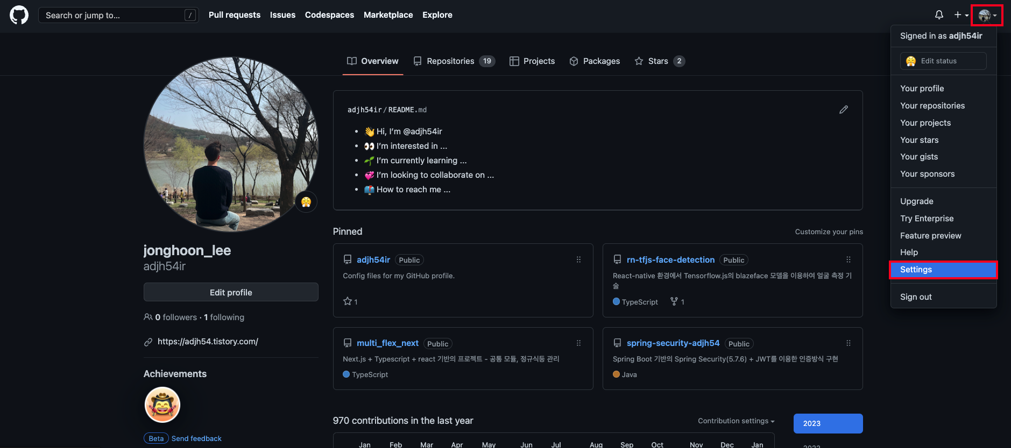
Task: Open Pull requests in top navigation
Action: pos(235,15)
